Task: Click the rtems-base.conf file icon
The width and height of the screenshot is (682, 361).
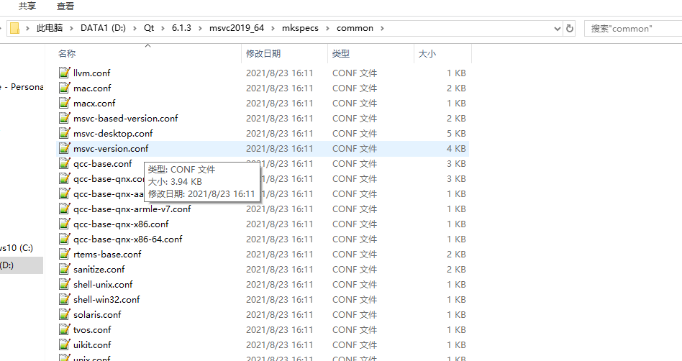Action: pyautogui.click(x=64, y=254)
